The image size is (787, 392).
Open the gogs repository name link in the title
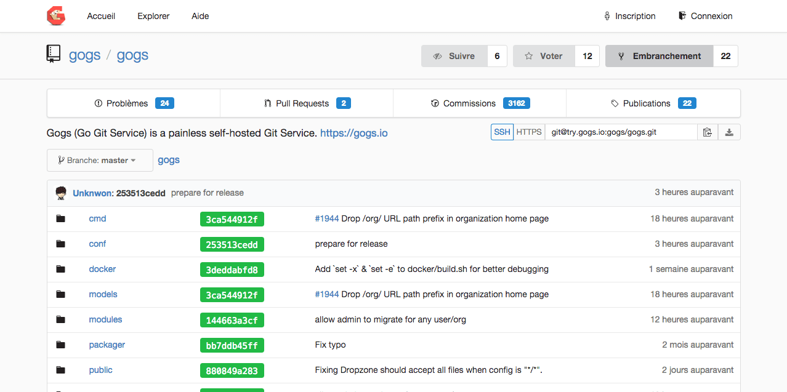pyautogui.click(x=132, y=55)
